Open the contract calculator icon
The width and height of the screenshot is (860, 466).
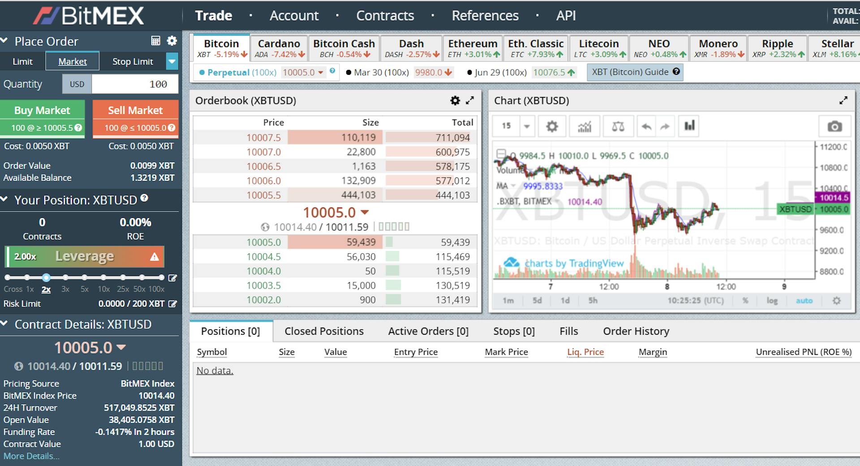pyautogui.click(x=155, y=41)
